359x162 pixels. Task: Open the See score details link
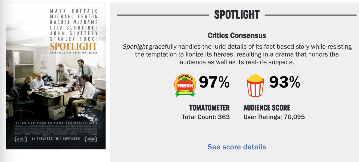tap(237, 147)
